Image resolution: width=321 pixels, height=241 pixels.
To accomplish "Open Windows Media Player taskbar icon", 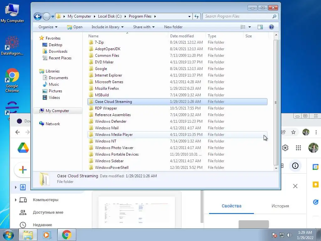I will click(x=47, y=235).
